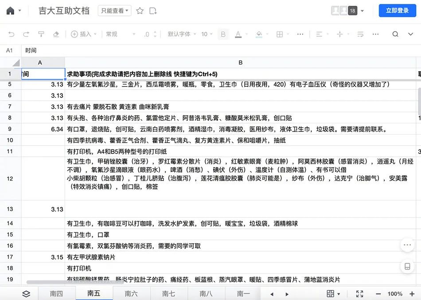Collapse the toolbar with the chevron
This screenshot has height=300, width=421.
point(410,34)
